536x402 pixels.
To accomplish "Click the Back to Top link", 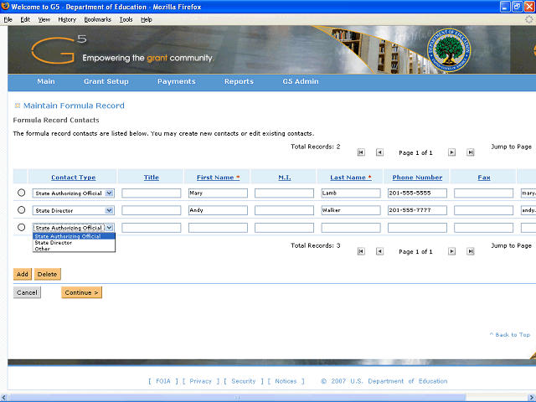I will [x=510, y=335].
